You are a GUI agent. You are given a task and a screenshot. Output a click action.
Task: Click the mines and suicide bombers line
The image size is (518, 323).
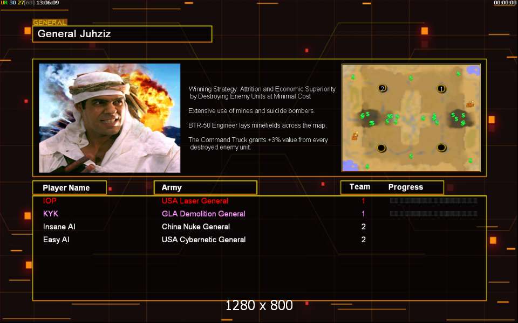(x=252, y=111)
